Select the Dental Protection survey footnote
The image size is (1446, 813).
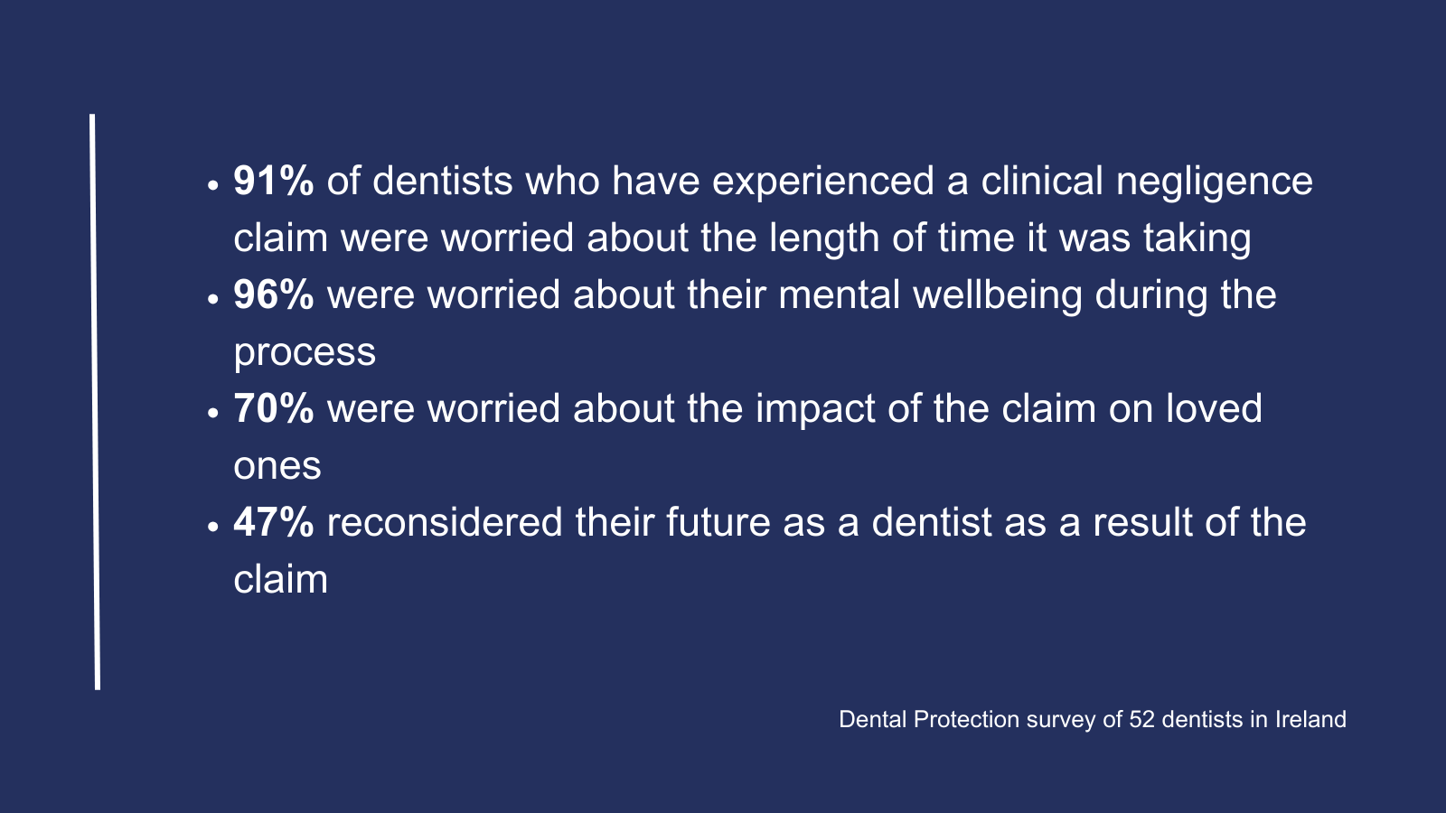pyautogui.click(x=1093, y=719)
